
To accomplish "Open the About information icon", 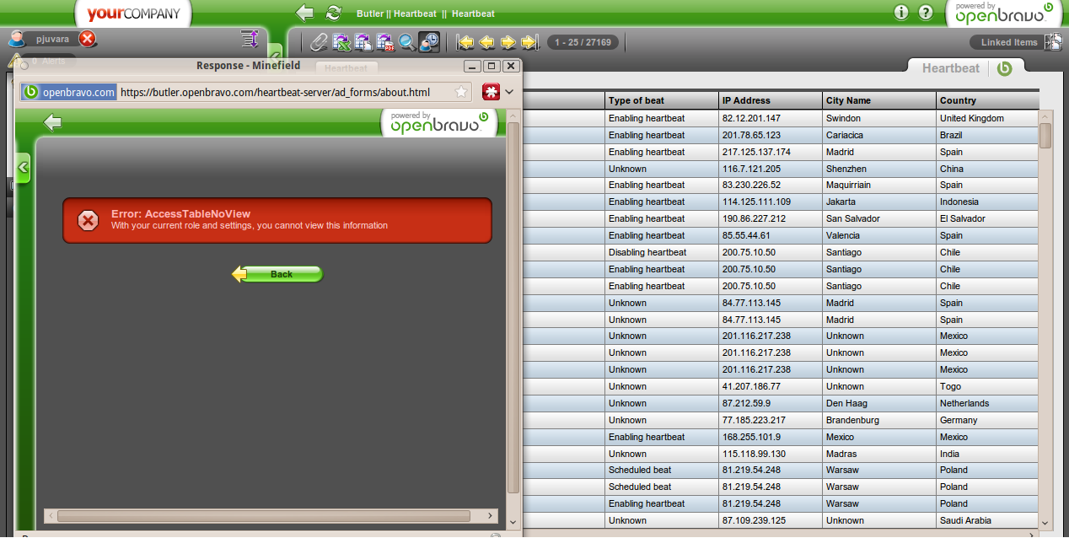I will pyautogui.click(x=901, y=13).
